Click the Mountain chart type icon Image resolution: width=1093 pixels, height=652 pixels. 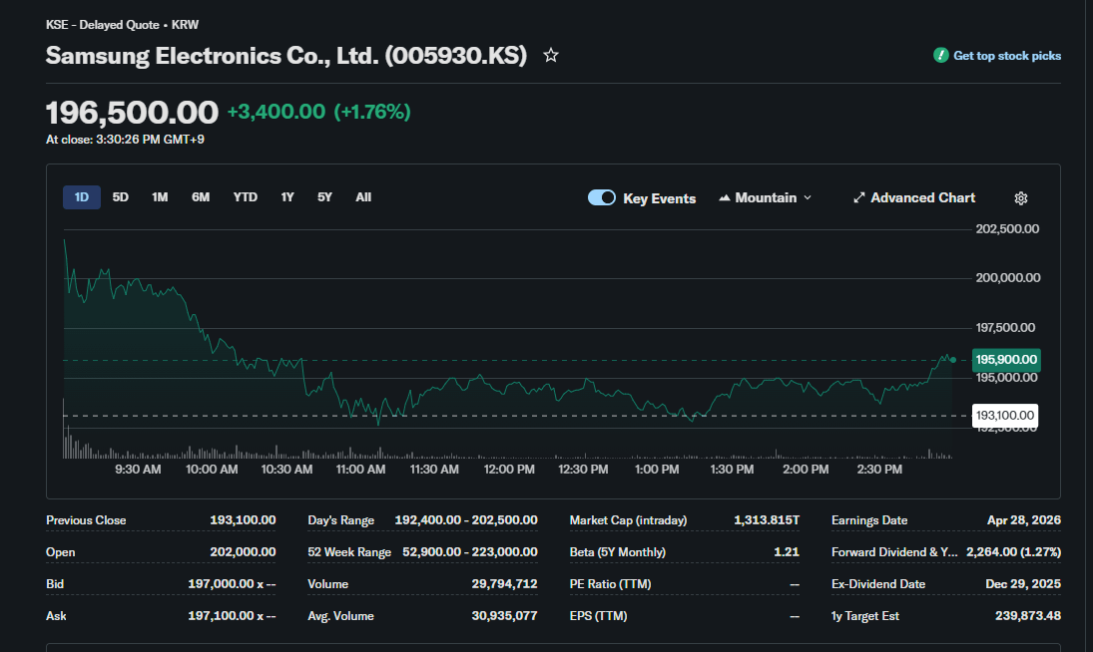tap(725, 198)
